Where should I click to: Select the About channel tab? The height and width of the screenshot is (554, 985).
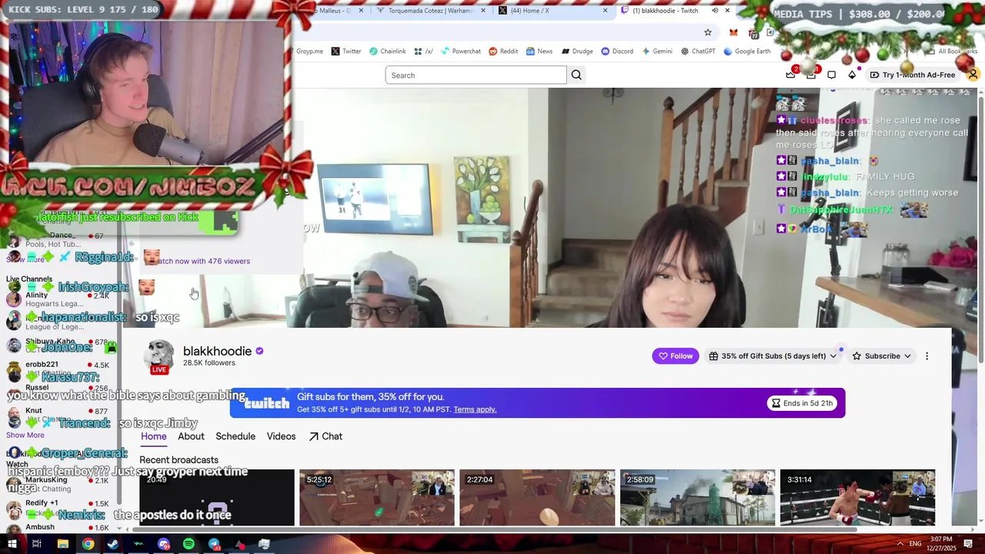tap(191, 436)
